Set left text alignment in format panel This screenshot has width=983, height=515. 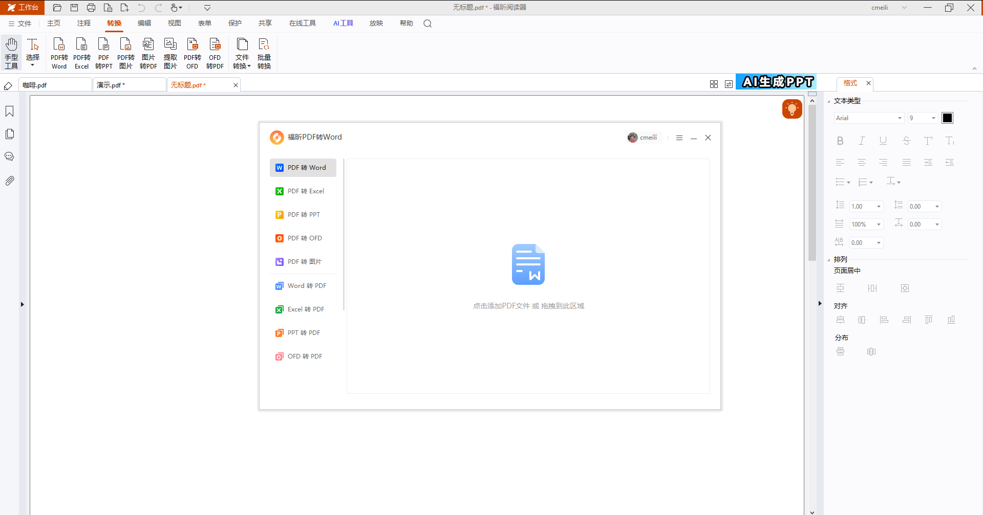pos(840,163)
